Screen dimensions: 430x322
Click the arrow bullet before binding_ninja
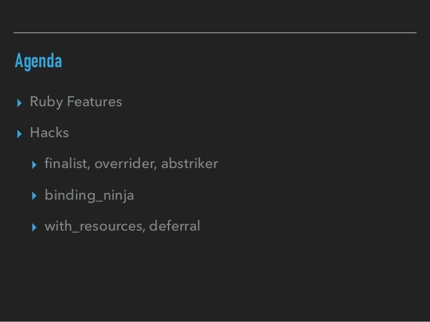pyautogui.click(x=34, y=196)
